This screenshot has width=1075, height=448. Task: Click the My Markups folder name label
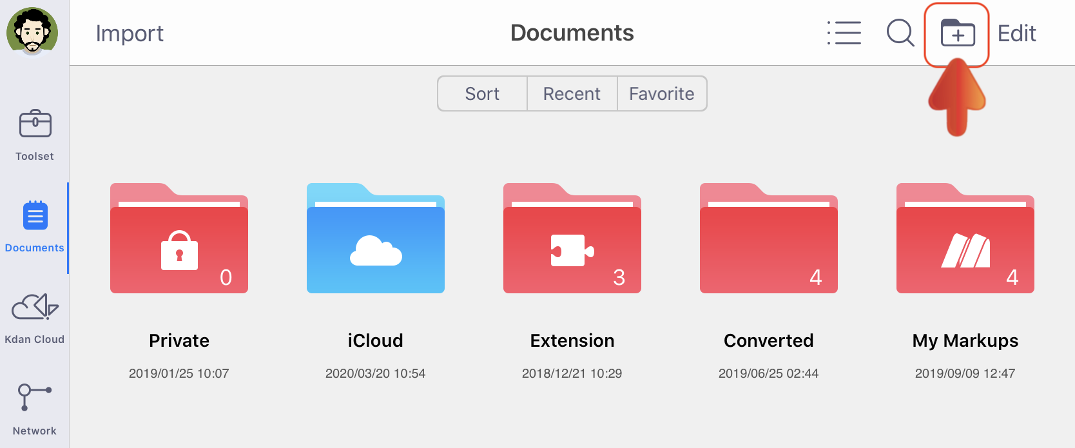point(965,340)
